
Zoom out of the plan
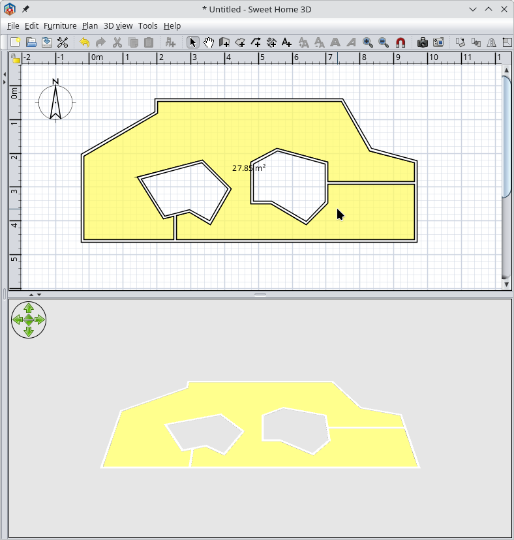point(384,42)
